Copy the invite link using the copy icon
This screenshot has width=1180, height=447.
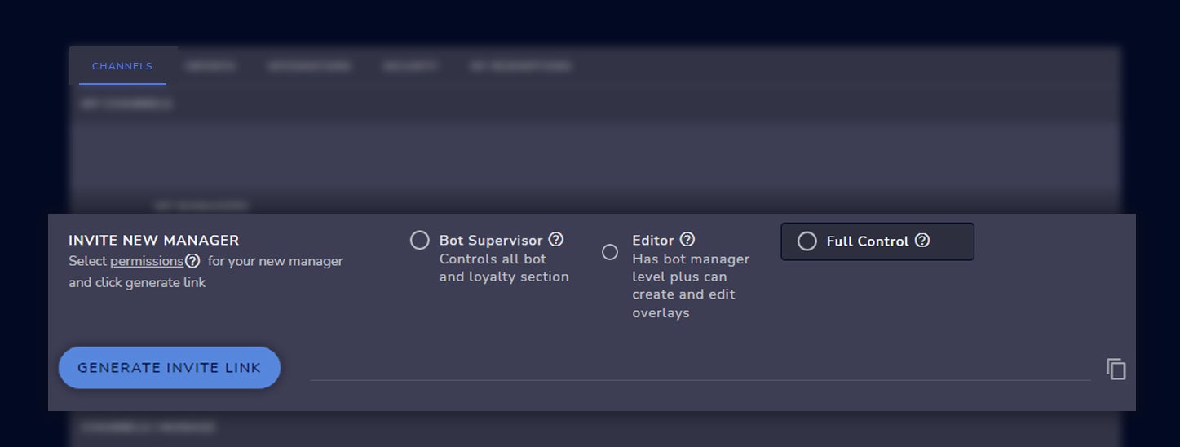pos(1116,370)
